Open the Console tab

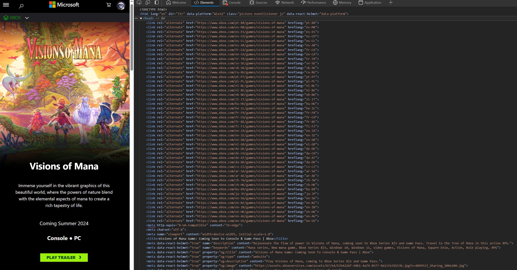pyautogui.click(x=231, y=3)
